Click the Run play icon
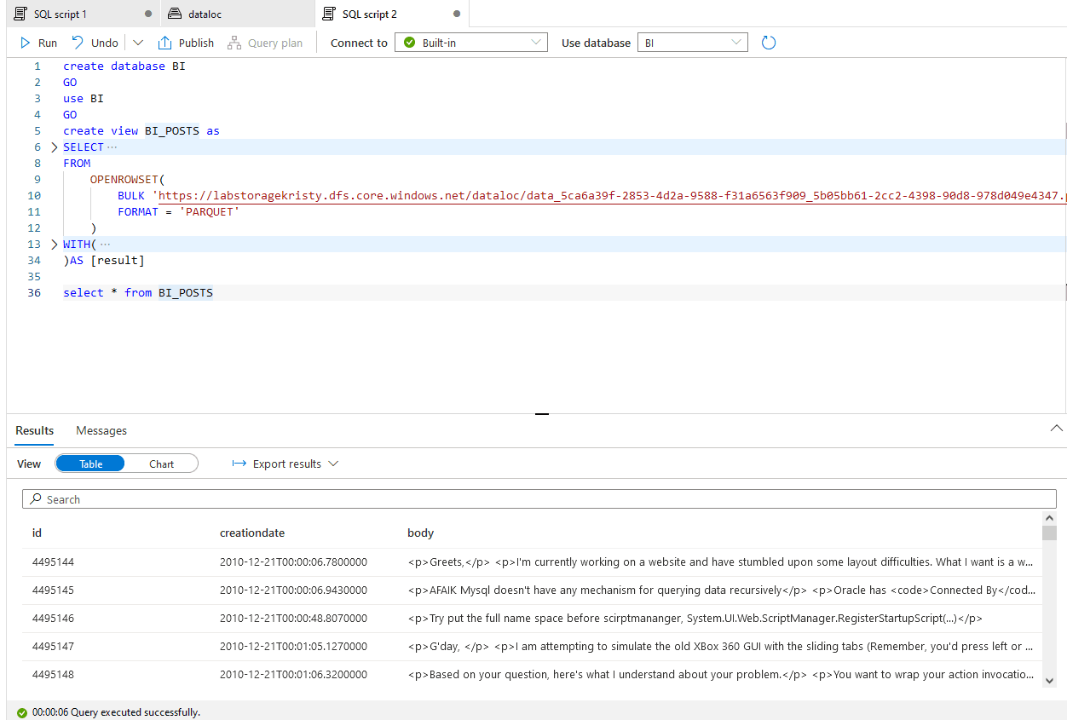 coord(26,43)
